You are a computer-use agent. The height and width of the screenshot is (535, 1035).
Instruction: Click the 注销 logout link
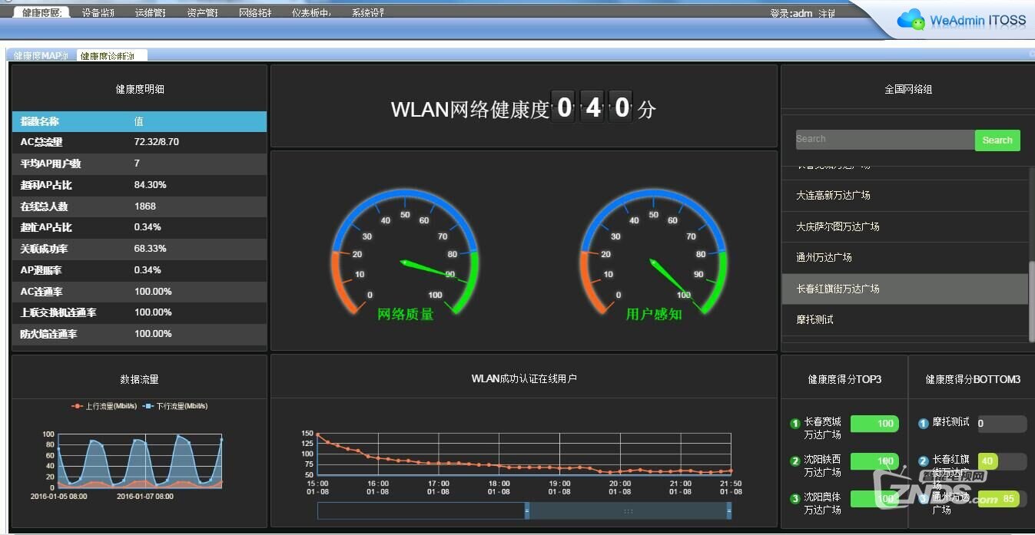tap(827, 14)
